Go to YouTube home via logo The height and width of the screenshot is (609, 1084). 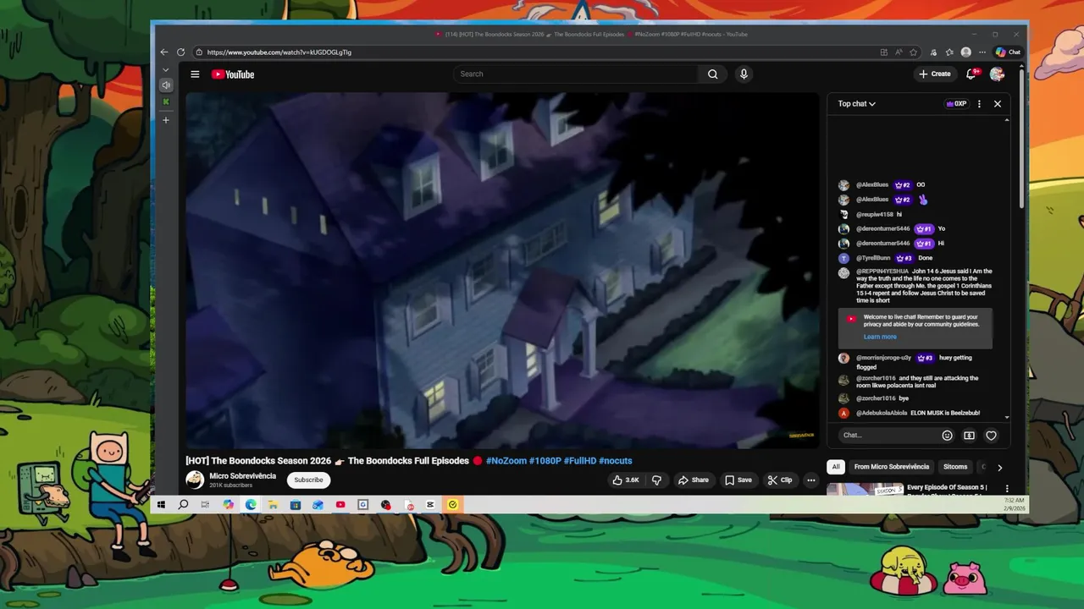coord(233,74)
